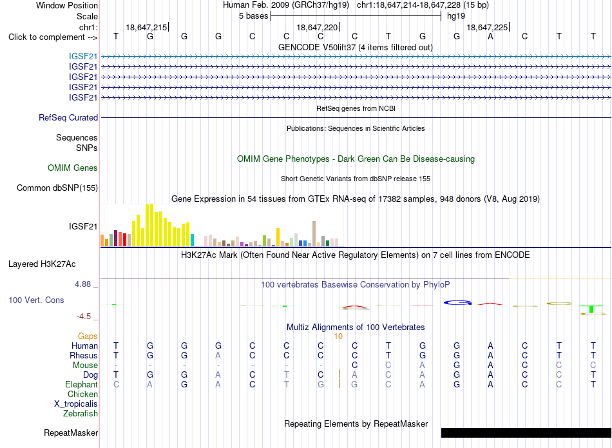Click the blue G logo in PhyloP conservation track
This screenshot has height=448, width=612.
point(457,303)
